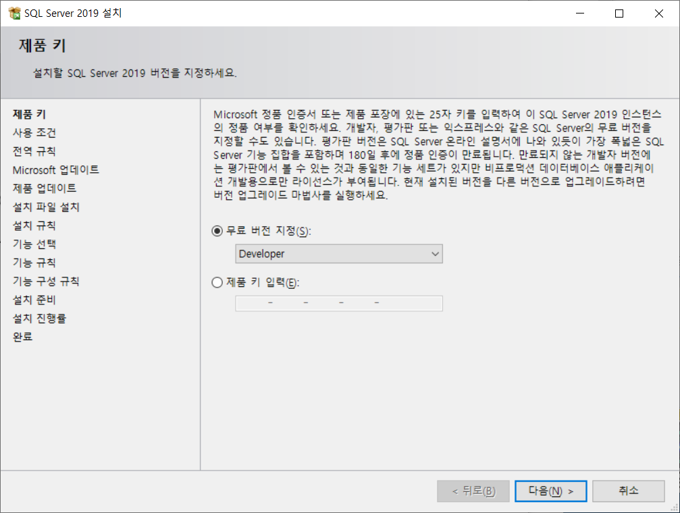Viewport: 680px width, 513px height.
Task: Select '설치 준비' step in sidebar
Action: (34, 300)
